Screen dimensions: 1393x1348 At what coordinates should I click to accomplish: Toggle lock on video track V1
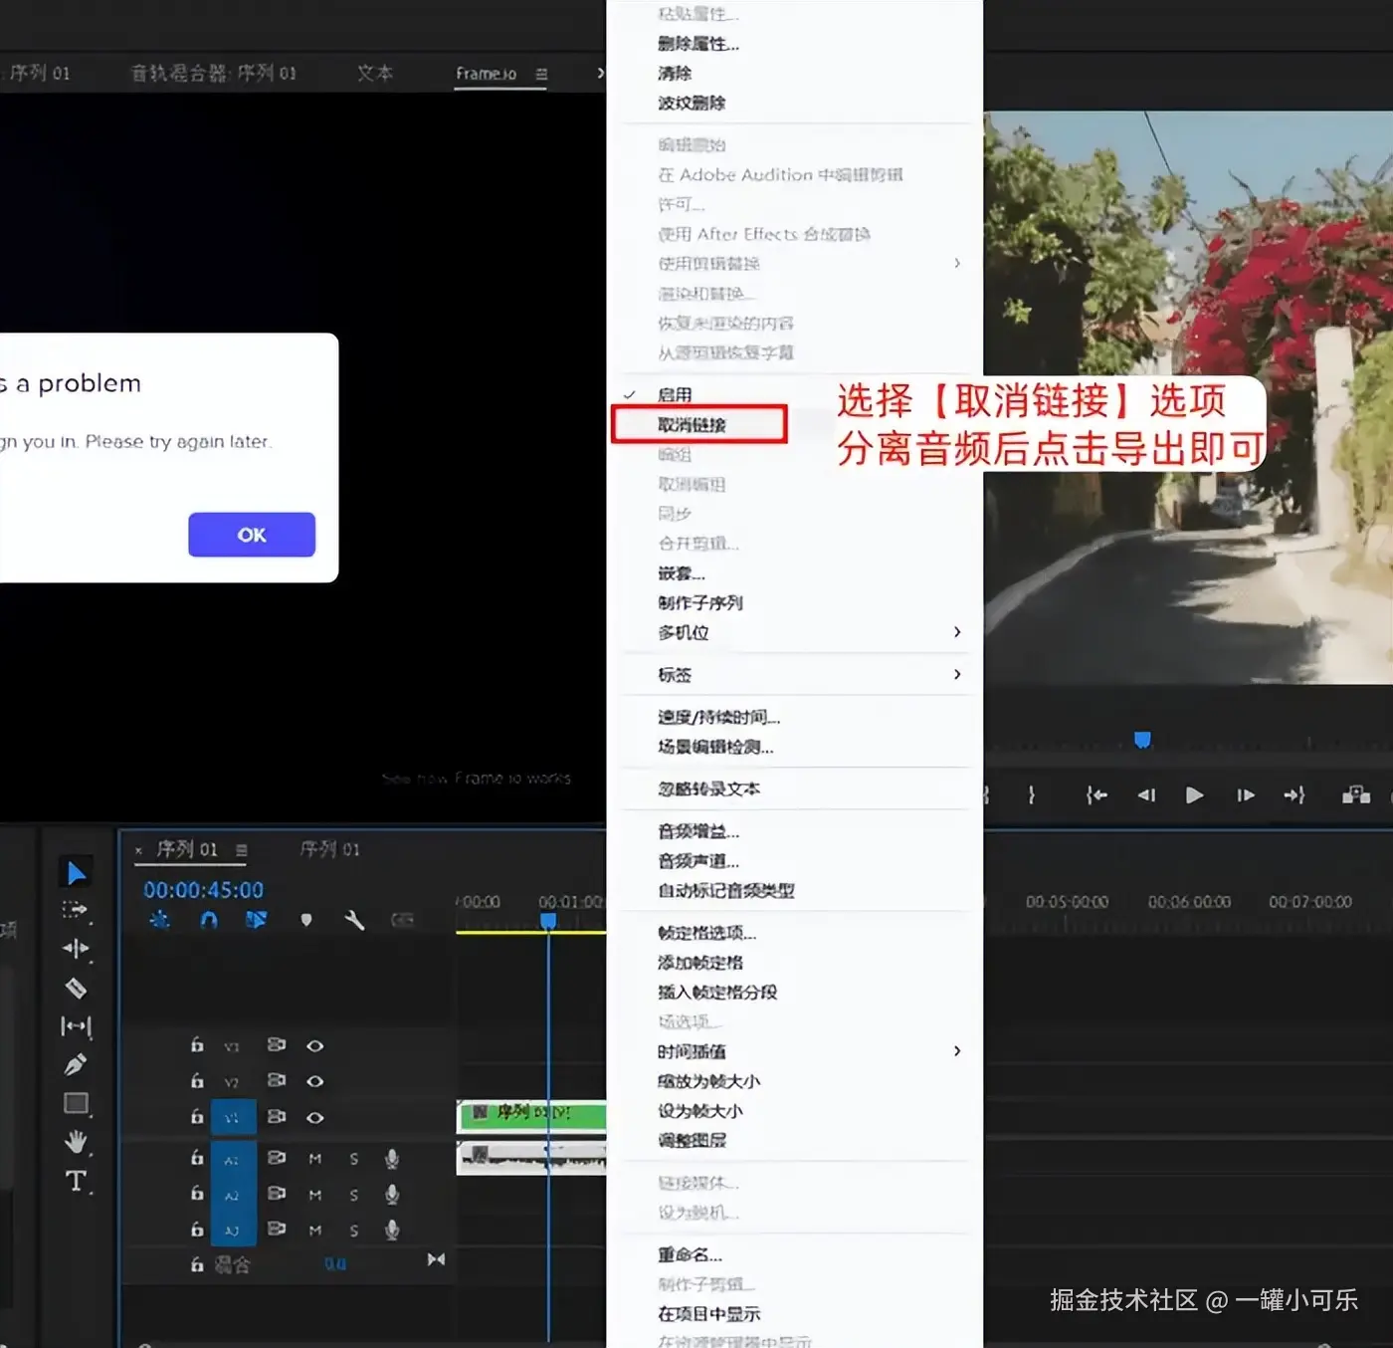tap(197, 1117)
